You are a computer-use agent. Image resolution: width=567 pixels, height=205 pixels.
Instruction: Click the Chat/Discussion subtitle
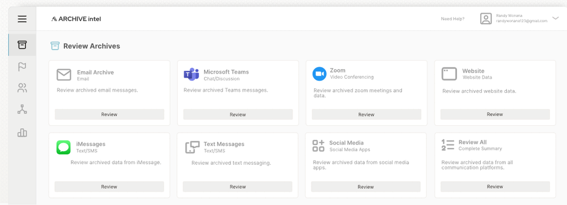pyautogui.click(x=222, y=79)
